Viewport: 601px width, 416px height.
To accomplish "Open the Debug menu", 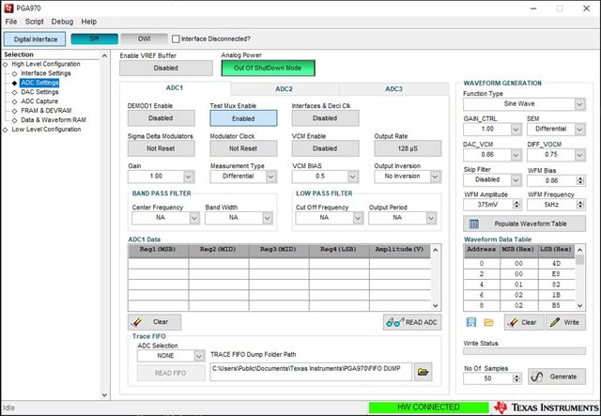I will click(x=62, y=22).
